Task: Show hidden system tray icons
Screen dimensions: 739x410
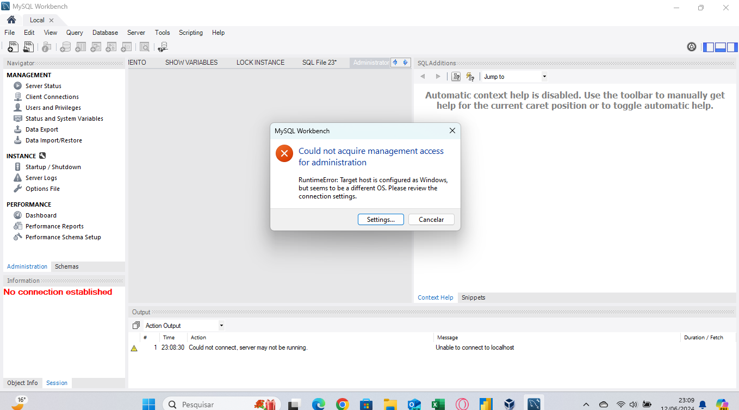Action: click(x=586, y=404)
